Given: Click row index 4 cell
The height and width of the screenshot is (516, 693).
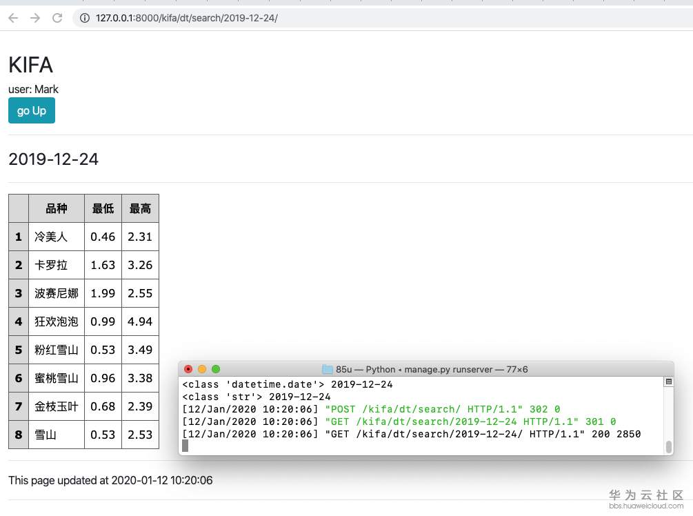Looking at the screenshot, I should click(19, 321).
